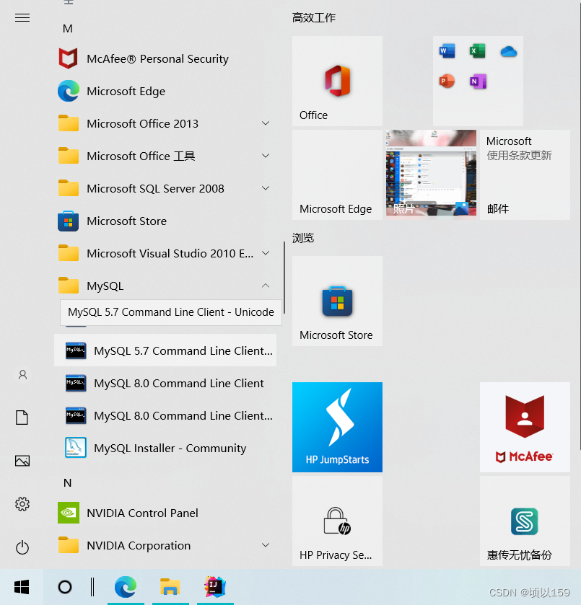Open the HP Privacy Settings tile
This screenshot has height=605, width=581.
pos(337,521)
